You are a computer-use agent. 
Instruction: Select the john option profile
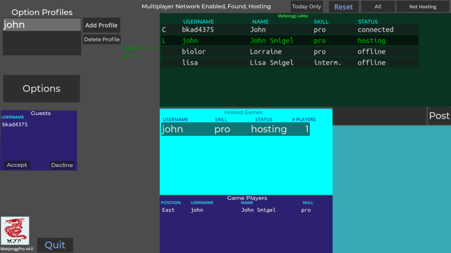[x=42, y=25]
